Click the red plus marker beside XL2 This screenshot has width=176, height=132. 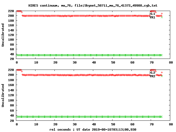[162, 73]
